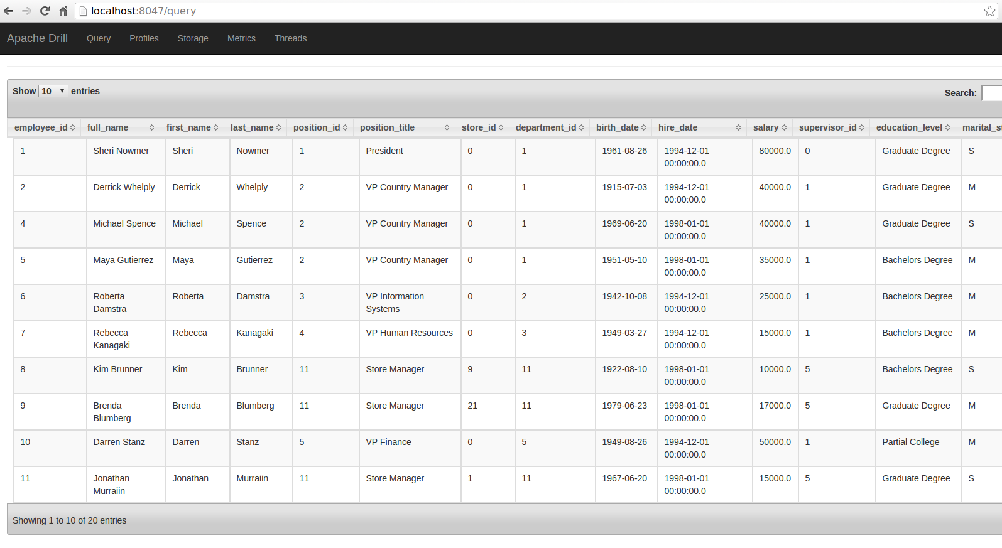Select the Brenda Blumberg full name cell

point(126,412)
